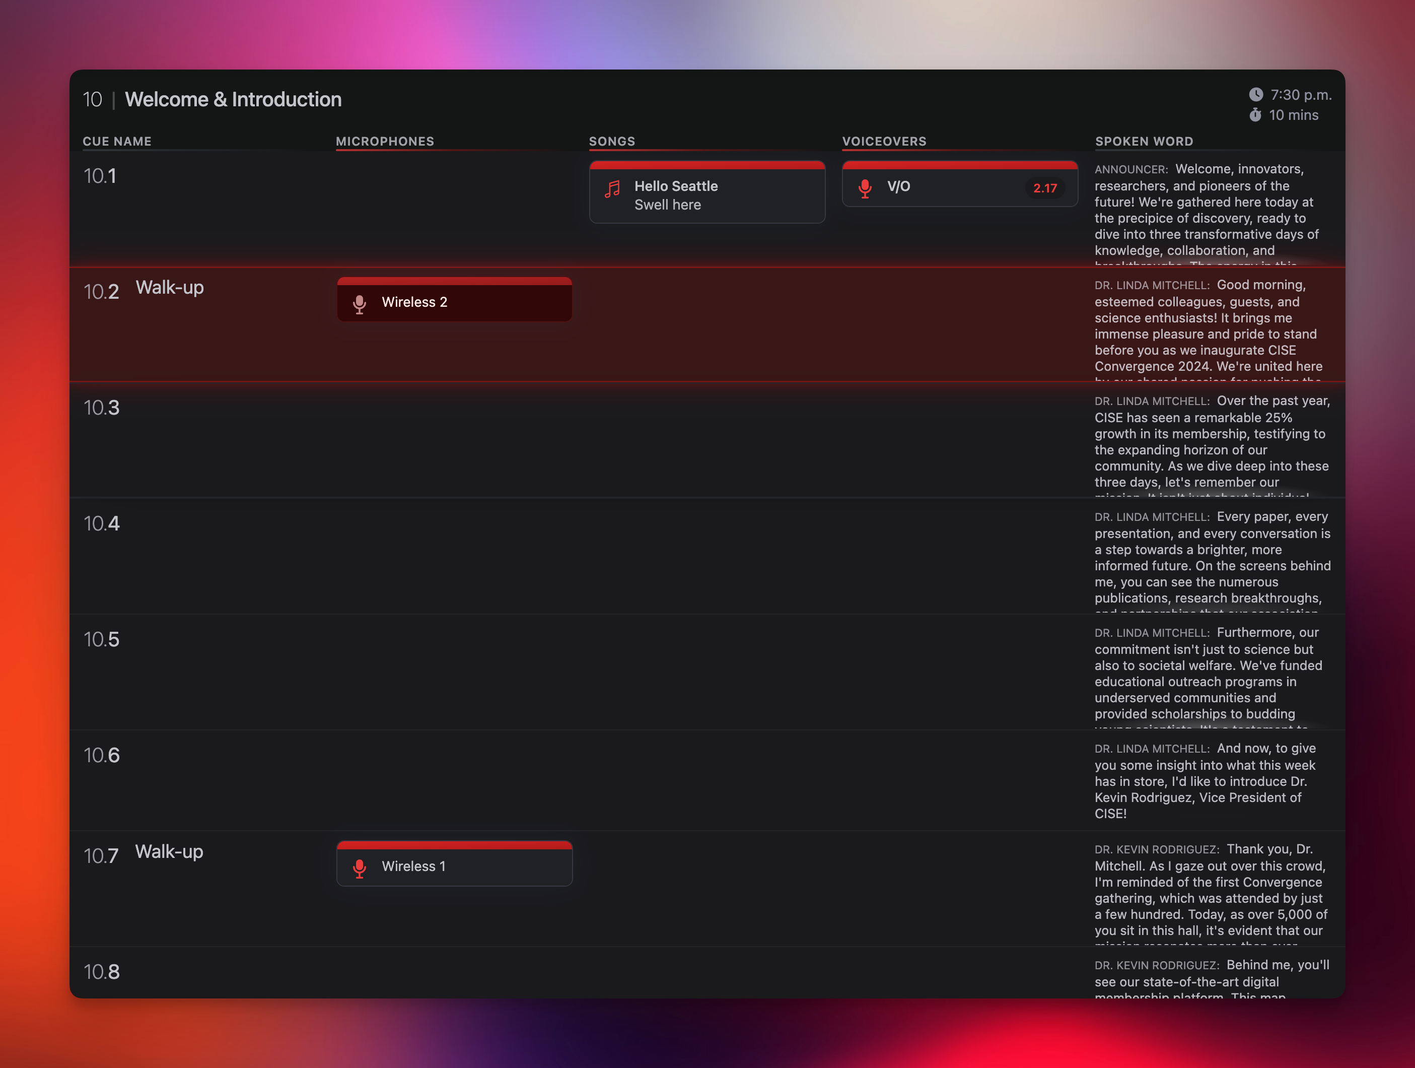1415x1068 pixels.
Task: Click the stopwatch icon beside 10 mins
Action: coord(1255,115)
